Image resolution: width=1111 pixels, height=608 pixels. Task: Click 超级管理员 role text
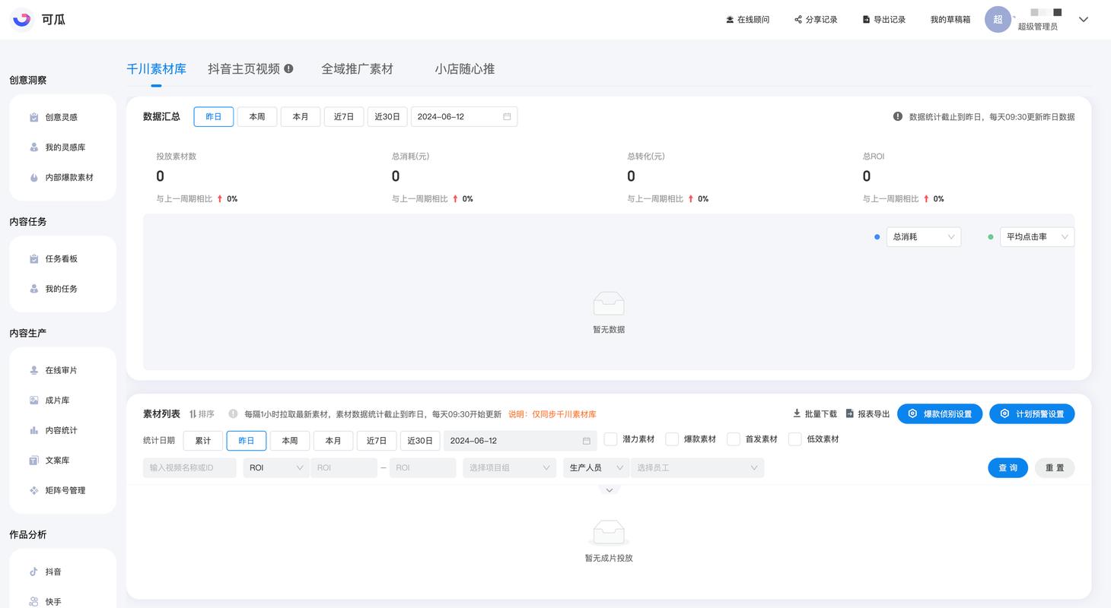[x=1038, y=27]
